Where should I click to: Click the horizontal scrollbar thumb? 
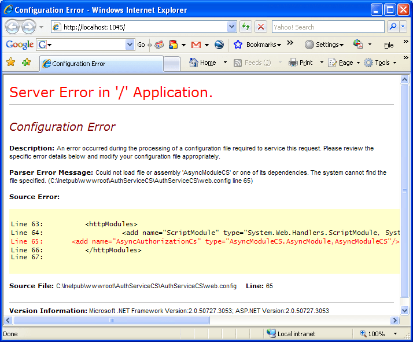[x=112, y=320]
